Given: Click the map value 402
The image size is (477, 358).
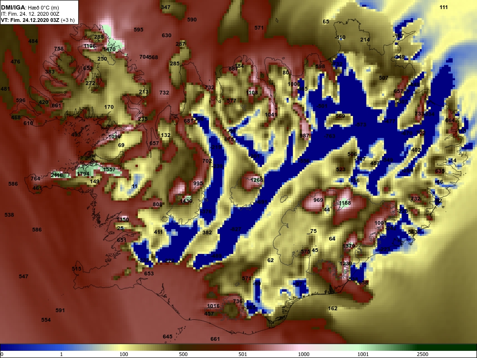Looking at the screenshot, I should coord(416,150).
